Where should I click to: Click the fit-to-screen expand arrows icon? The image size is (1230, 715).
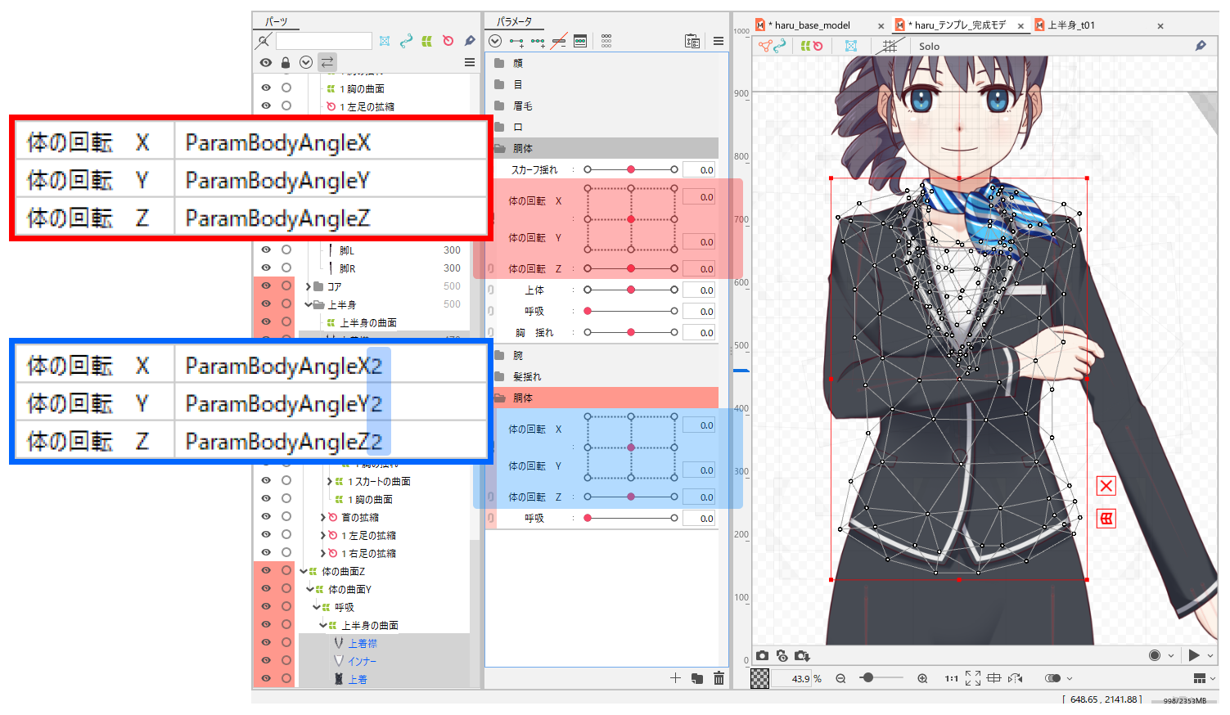coord(973,678)
